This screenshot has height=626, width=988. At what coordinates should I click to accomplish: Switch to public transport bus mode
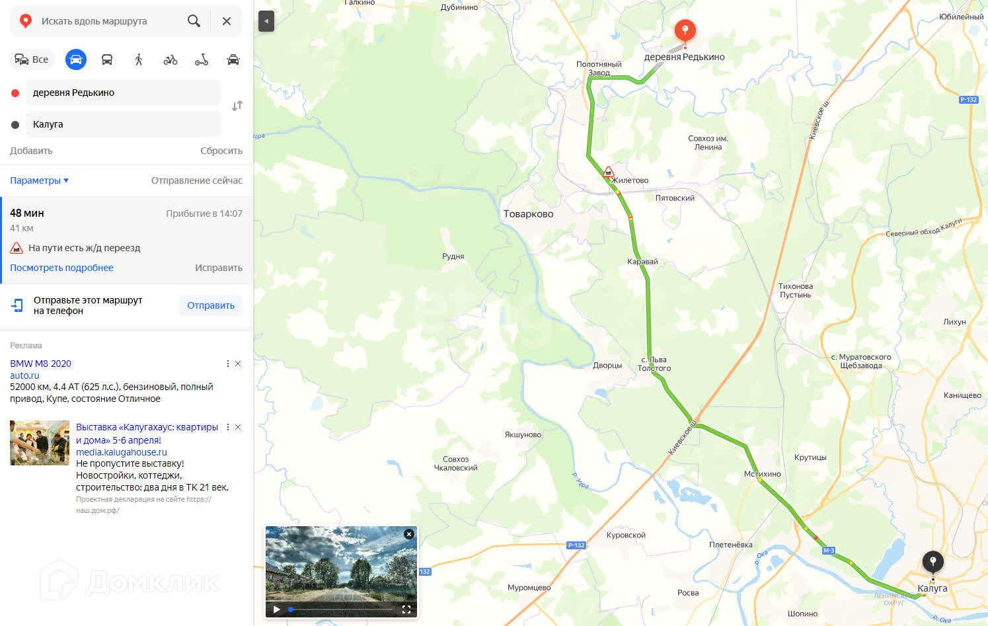click(x=107, y=59)
